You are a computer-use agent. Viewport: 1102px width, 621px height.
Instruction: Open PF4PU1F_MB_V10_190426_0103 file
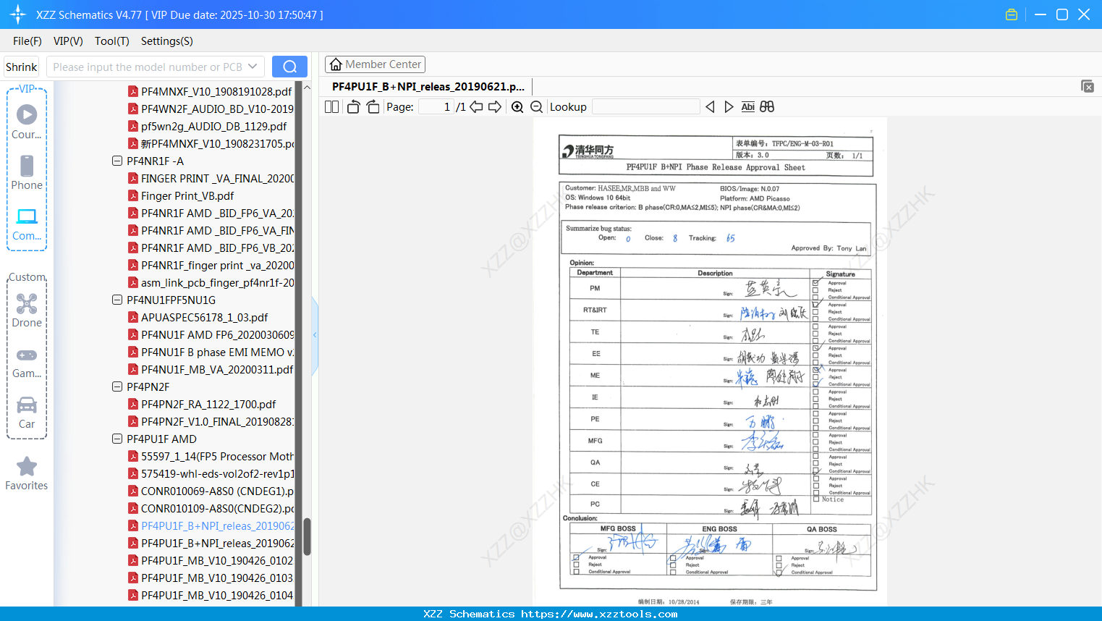pos(211,578)
